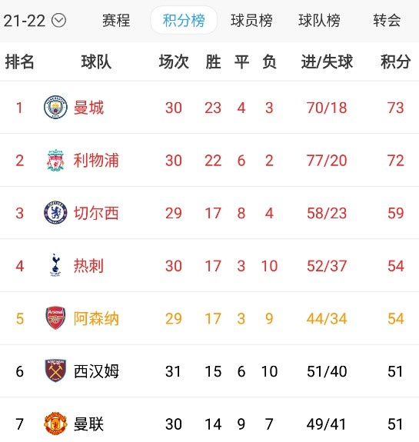Image resolution: width=419 pixels, height=442 pixels.
Task: Select the 西汉姆 team row
Action: [209, 371]
